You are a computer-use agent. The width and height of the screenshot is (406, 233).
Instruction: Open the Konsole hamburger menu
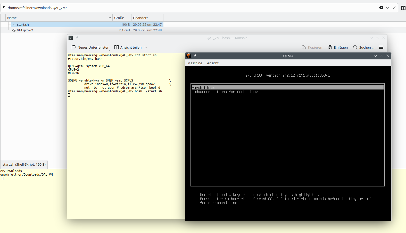pyautogui.click(x=381, y=47)
